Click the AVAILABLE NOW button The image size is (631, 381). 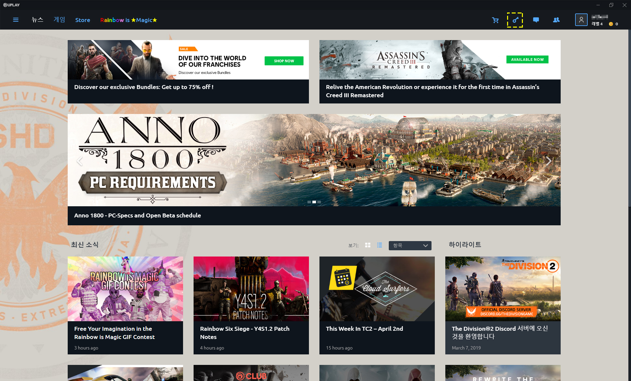[x=527, y=59]
